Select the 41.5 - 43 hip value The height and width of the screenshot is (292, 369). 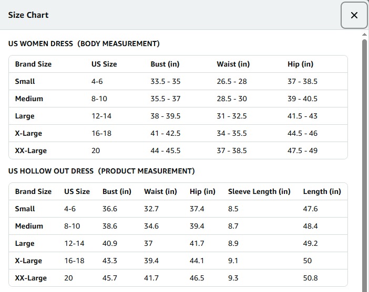point(302,116)
